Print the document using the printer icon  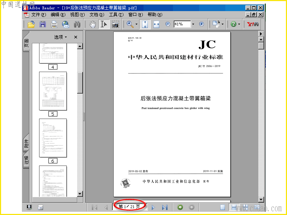click(54, 24)
